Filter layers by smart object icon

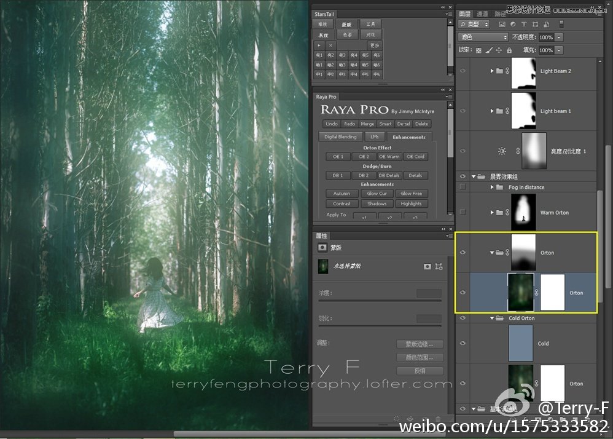point(547,24)
